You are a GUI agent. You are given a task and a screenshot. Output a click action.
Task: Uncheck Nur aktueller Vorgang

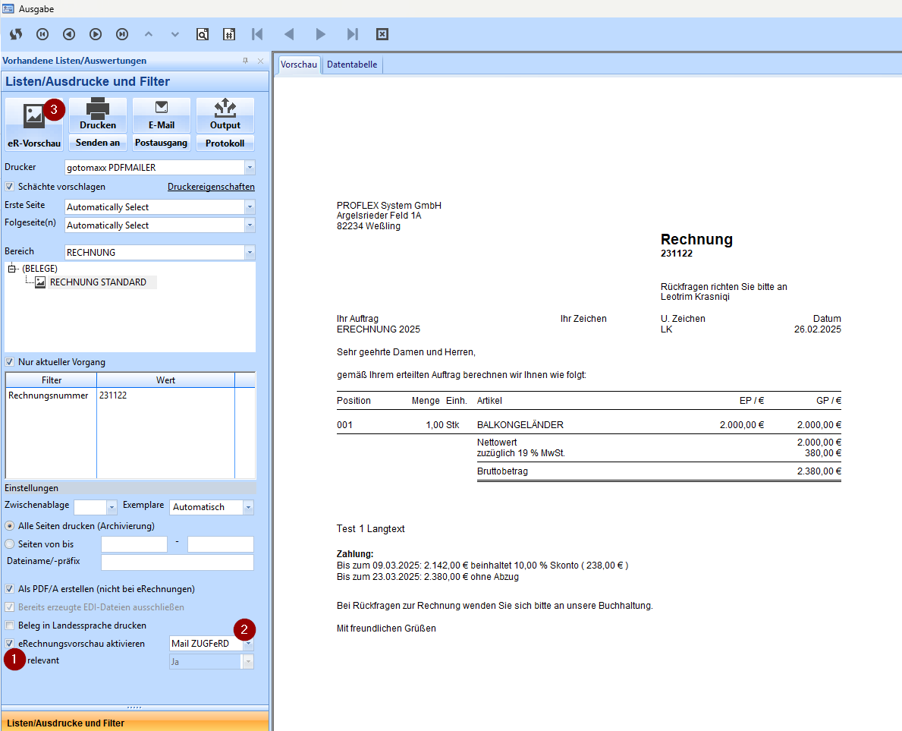click(x=10, y=362)
